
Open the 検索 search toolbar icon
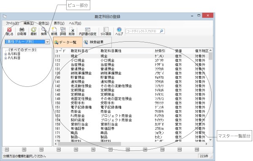click(44, 31)
